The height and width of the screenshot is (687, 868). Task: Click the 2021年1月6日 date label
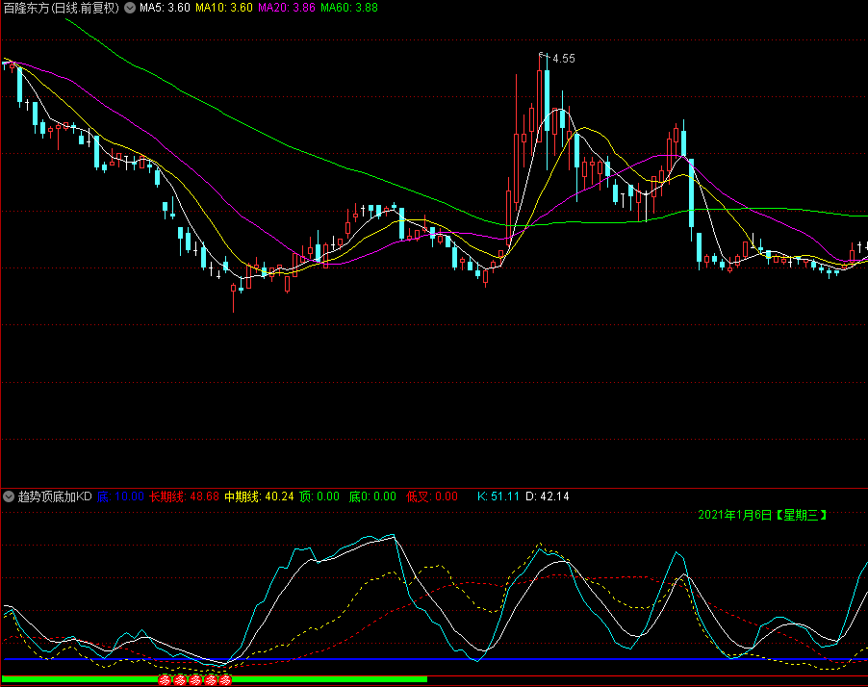762,516
